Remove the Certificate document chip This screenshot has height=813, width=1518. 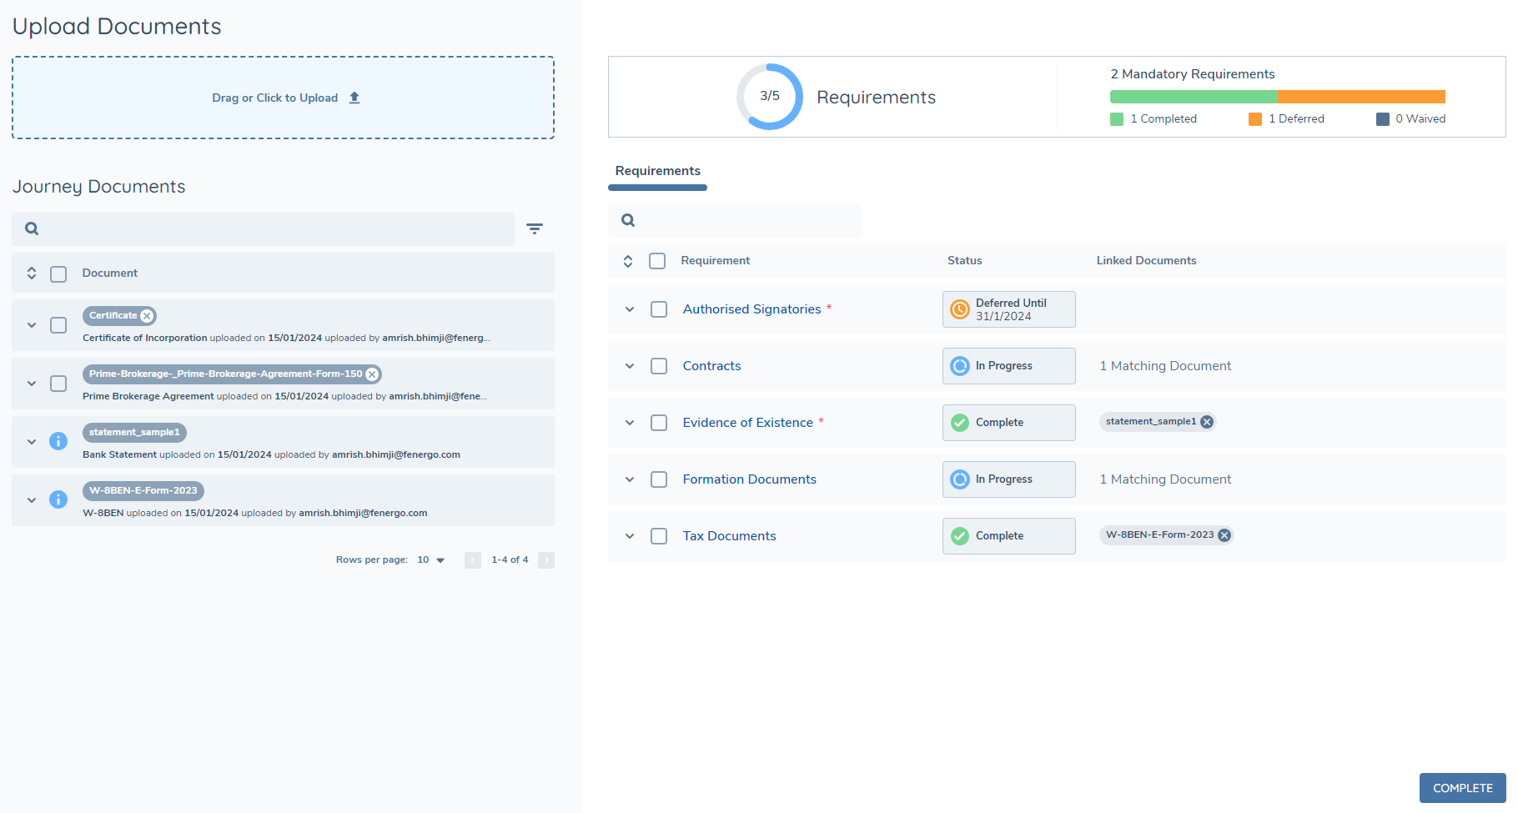point(147,315)
